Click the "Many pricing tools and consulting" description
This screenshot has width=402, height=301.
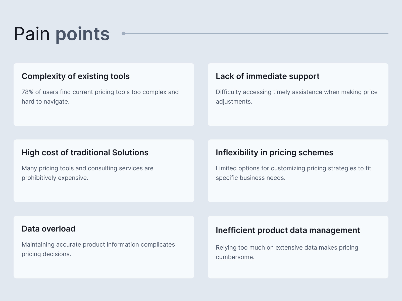87,168
